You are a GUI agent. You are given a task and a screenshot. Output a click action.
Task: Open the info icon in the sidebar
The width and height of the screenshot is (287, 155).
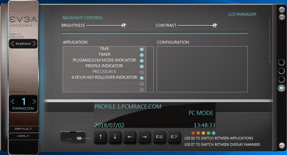[x=282, y=145]
